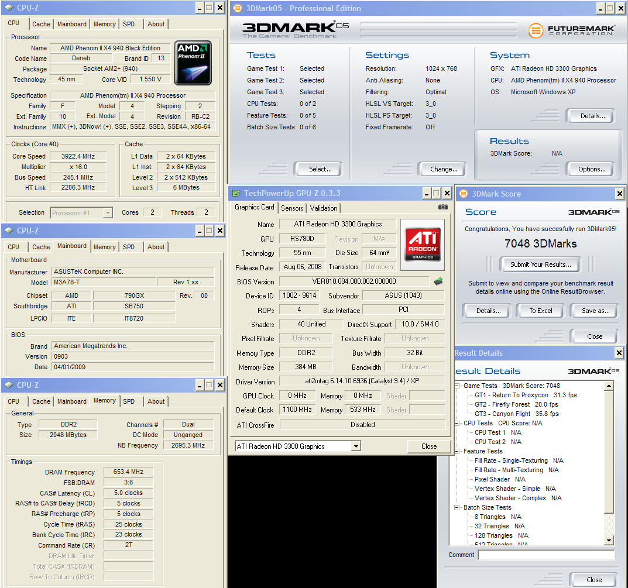Click the HT Link value 2206.3 MHz
Viewport: 628px width, 588px height.
78,187
